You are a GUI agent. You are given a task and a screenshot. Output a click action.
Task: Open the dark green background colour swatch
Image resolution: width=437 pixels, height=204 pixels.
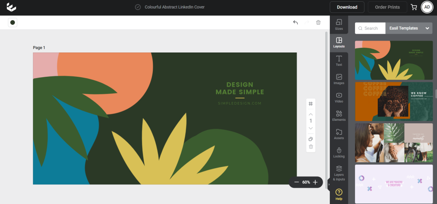pyautogui.click(x=12, y=23)
